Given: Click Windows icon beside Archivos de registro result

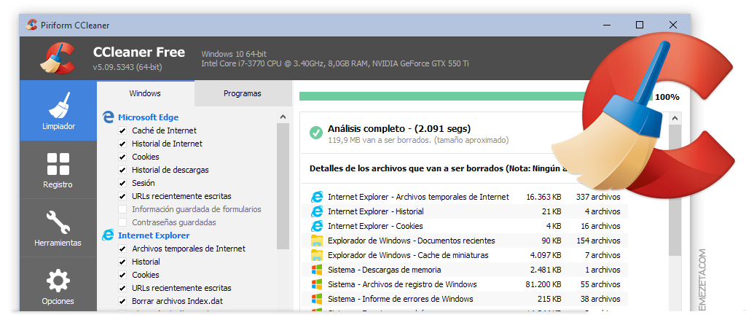Looking at the screenshot, I should 316,284.
